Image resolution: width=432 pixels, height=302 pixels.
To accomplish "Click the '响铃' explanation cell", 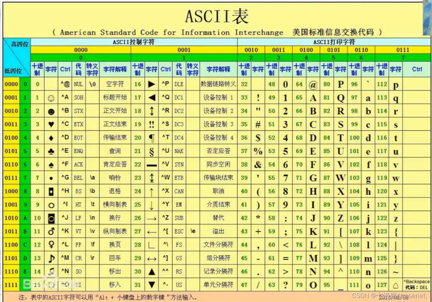I will (x=115, y=178).
